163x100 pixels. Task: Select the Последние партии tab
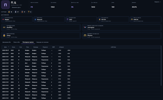(x=28, y=42)
